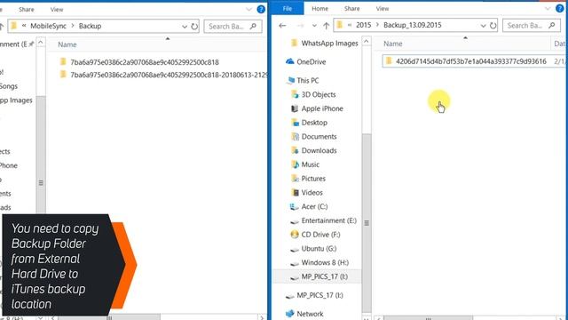Open Music in right navigation pane
The width and height of the screenshot is (568, 320).
point(311,164)
